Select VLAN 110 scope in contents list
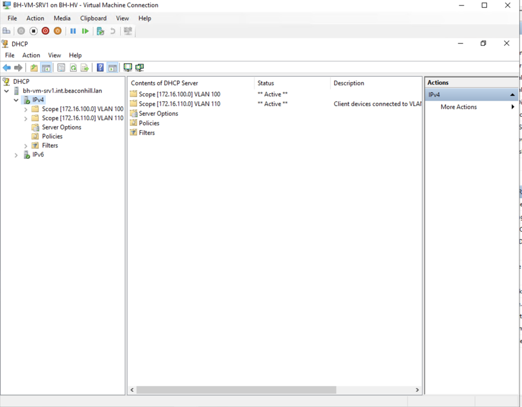This screenshot has width=522, height=407. point(179,104)
